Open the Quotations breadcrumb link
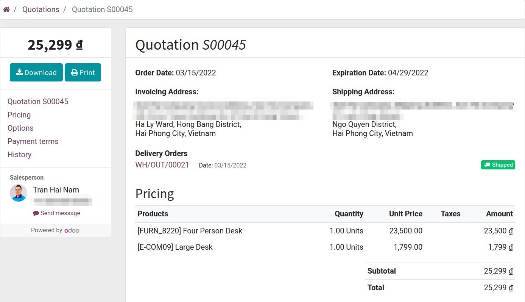Viewport: 525px width, 302px height. 41,9
